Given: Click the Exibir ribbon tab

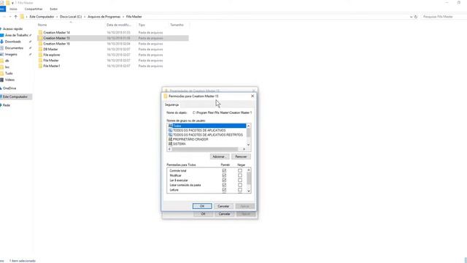Looking at the screenshot, I should tap(53, 9).
